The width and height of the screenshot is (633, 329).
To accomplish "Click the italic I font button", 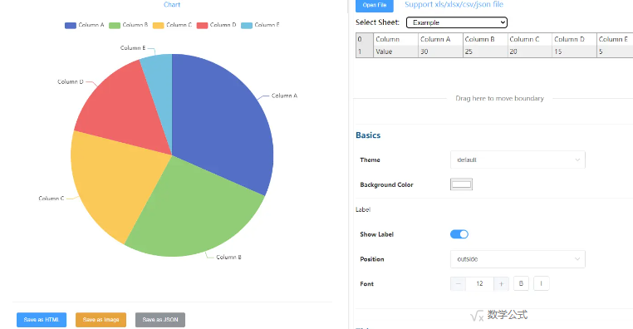I will pos(542,284).
